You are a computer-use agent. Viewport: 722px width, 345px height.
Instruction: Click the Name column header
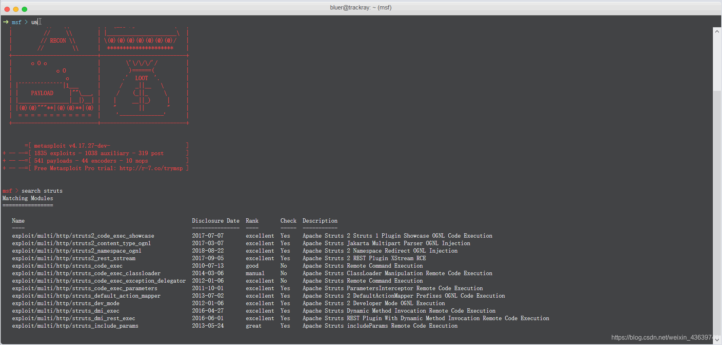click(x=18, y=221)
